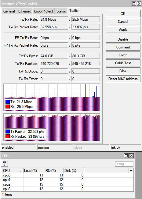Open the CPU table filter icon
This screenshot has height=199, width=142.
[x=5, y=163]
